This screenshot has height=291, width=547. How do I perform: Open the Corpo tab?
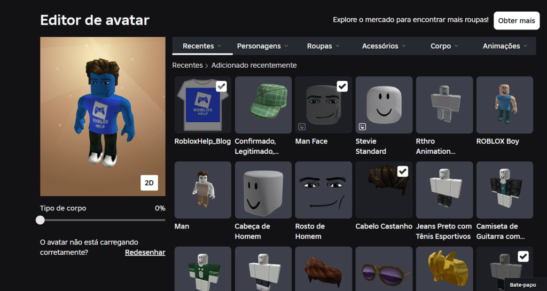tap(444, 46)
